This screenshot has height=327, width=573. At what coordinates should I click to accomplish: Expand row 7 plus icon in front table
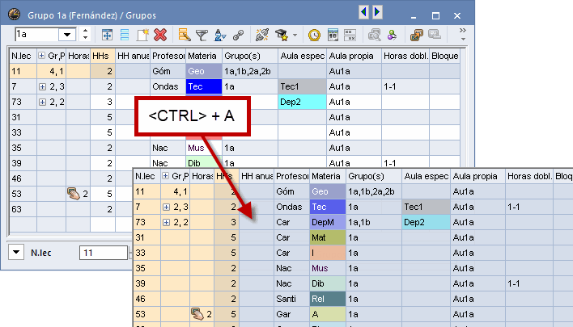pyautogui.click(x=166, y=207)
